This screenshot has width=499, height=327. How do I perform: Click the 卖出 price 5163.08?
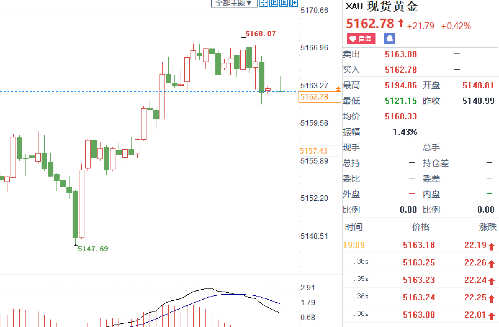[x=401, y=54]
